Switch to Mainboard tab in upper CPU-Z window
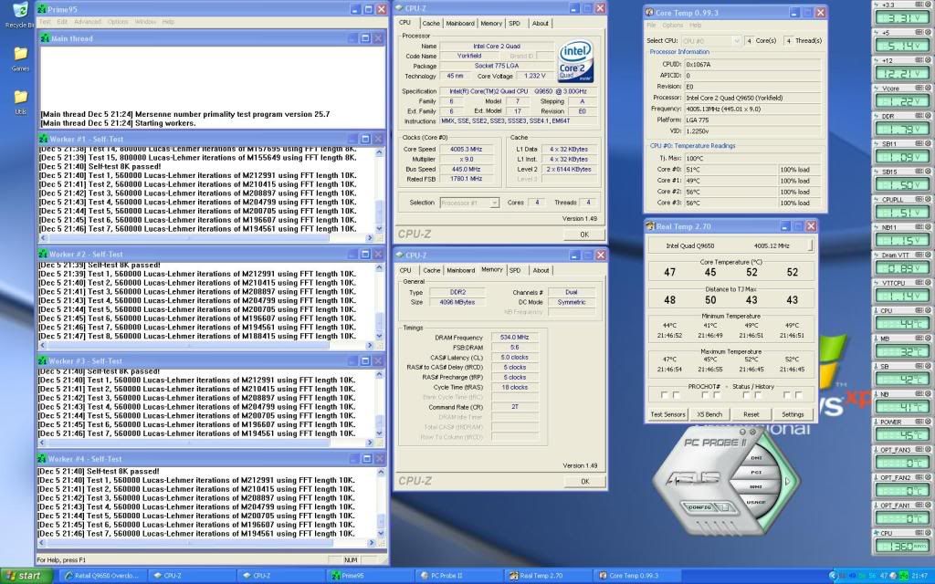935x584 pixels. pos(460,23)
